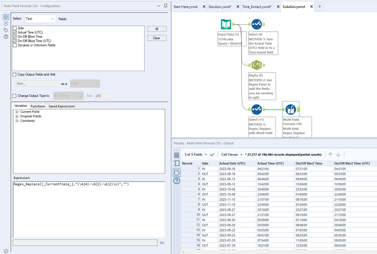Screen dimensions: 377x254
Task: Click the Select (11) tool icon
Action: (x=257, y=109)
